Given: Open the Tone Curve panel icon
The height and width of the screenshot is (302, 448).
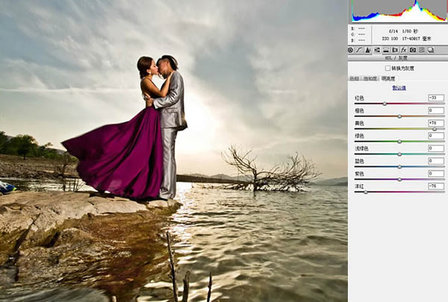Looking at the screenshot, I should click(359, 50).
